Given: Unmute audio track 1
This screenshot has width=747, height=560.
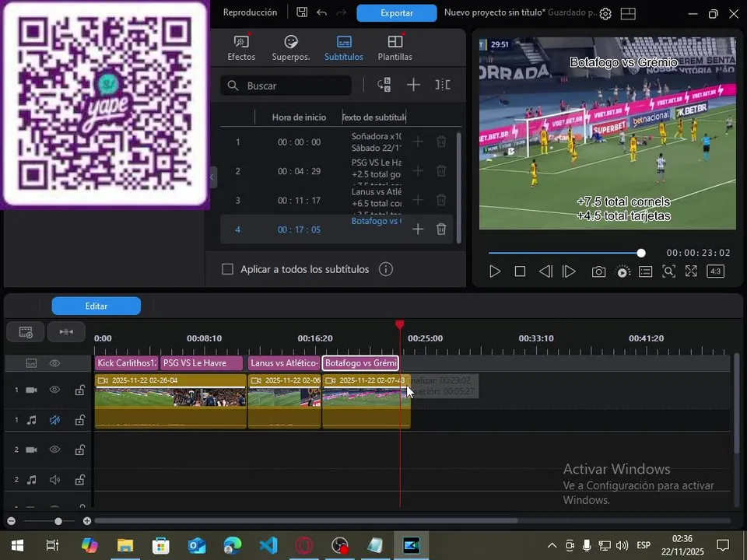Looking at the screenshot, I should [x=54, y=420].
